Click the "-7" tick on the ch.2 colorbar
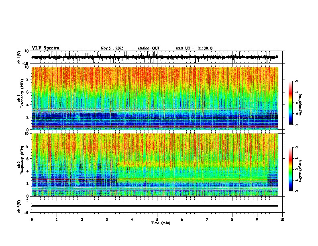Screen dimensions: 318x246 296,191
